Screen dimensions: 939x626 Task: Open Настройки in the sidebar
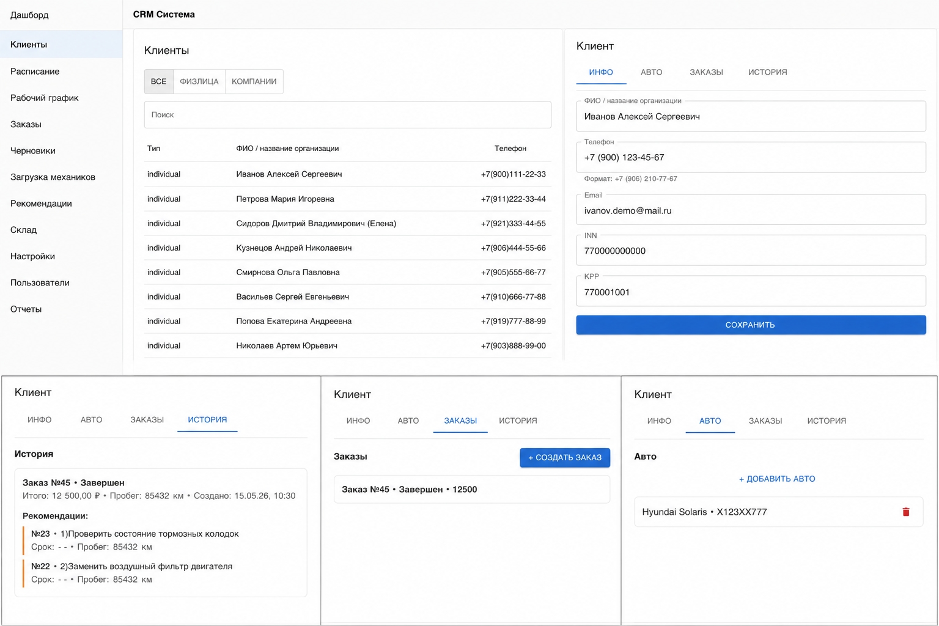tap(32, 256)
